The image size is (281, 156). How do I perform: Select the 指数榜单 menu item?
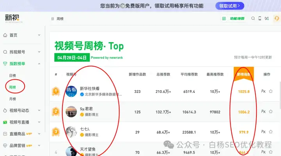tap(17, 64)
